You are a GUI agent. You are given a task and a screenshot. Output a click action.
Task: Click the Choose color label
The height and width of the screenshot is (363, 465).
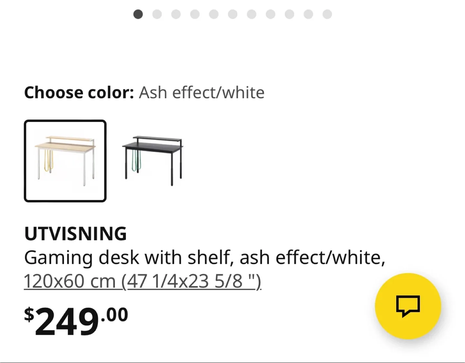tap(79, 93)
